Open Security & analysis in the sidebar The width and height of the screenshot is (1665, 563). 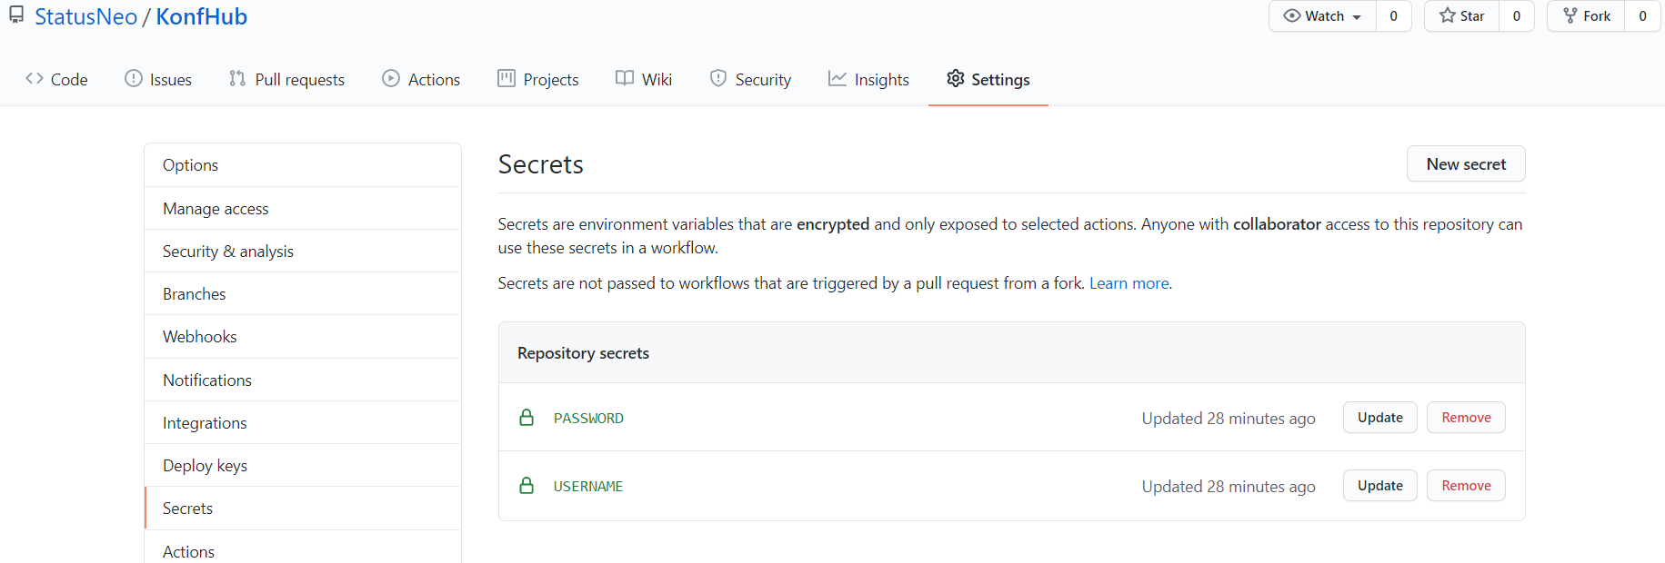303,251
